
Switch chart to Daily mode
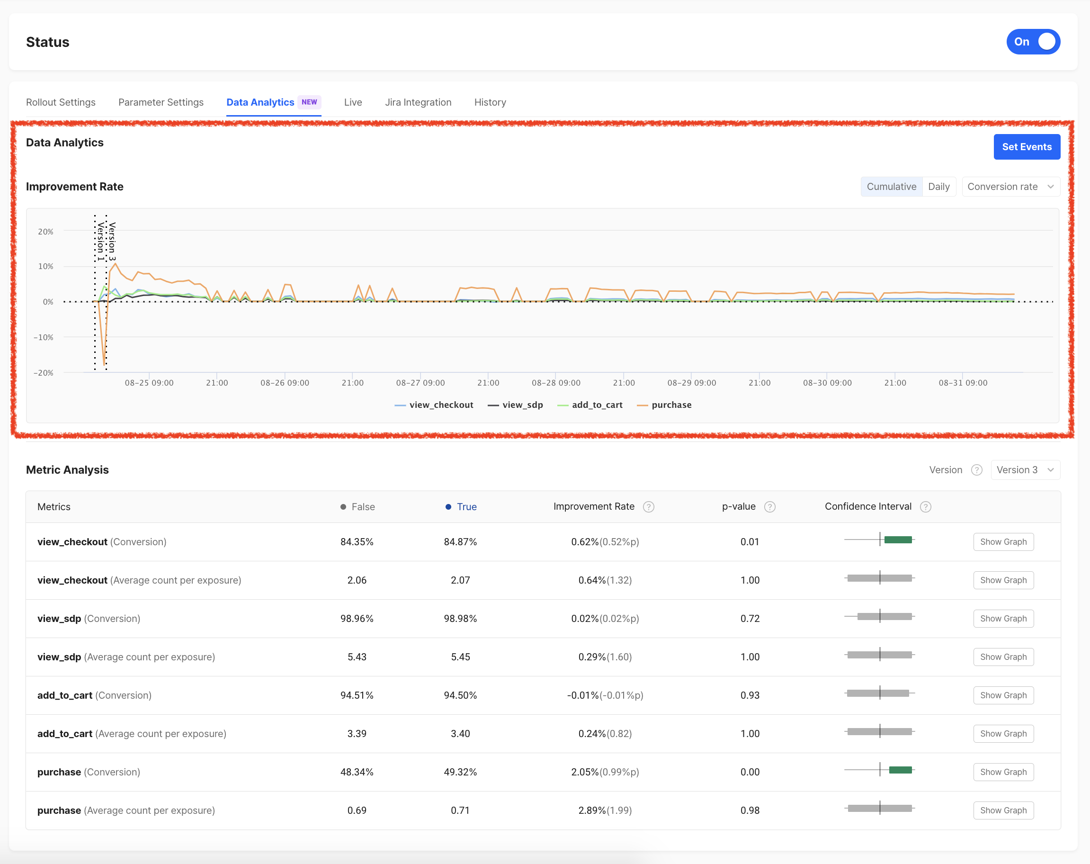coord(938,187)
